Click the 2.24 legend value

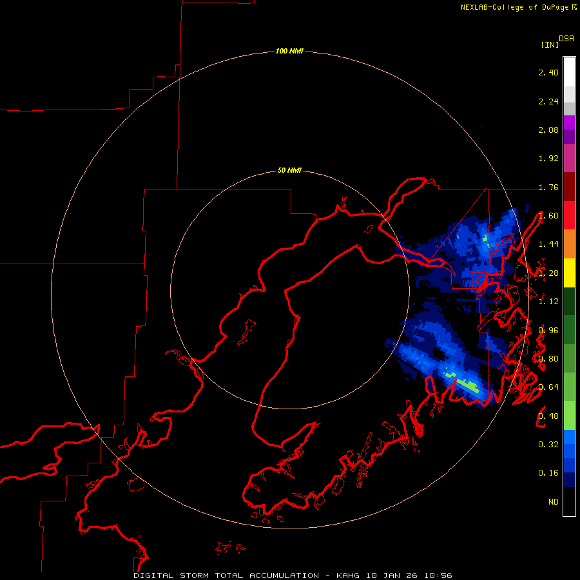(x=548, y=101)
